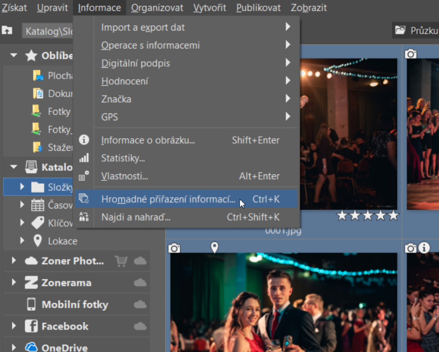Image resolution: width=439 pixels, height=352 pixels.
Task: Open the Fotky_ favorite folder
Action: pos(52,129)
